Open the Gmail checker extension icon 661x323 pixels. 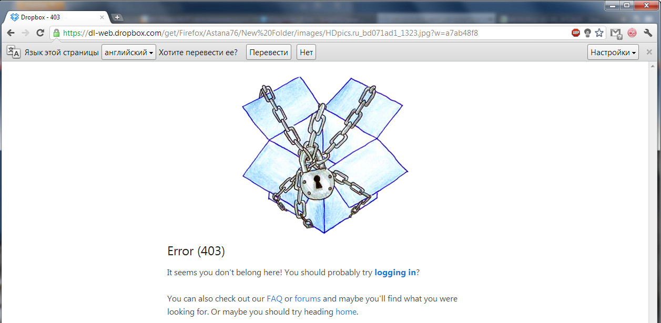pyautogui.click(x=616, y=33)
